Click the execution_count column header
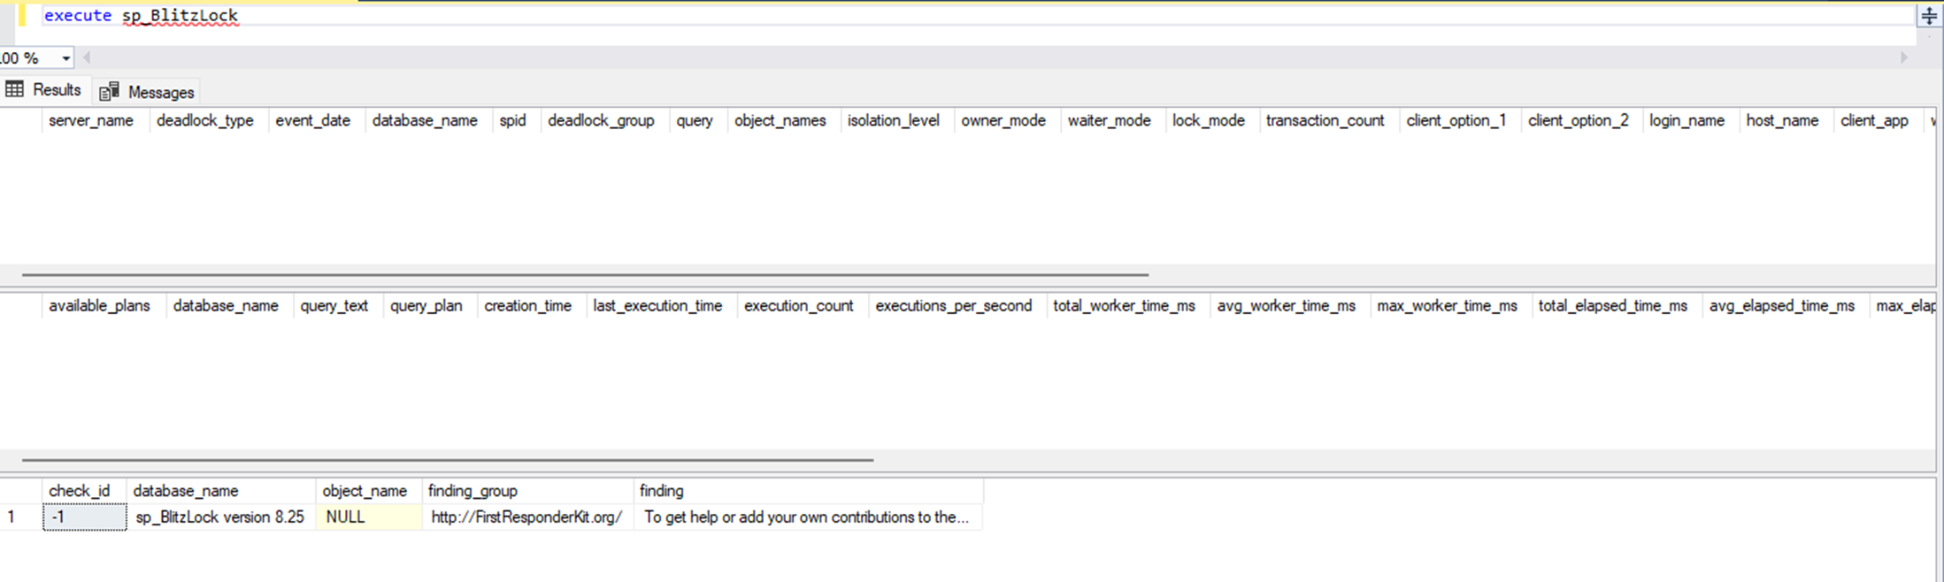Viewport: 1944px width, 582px height. tap(798, 306)
